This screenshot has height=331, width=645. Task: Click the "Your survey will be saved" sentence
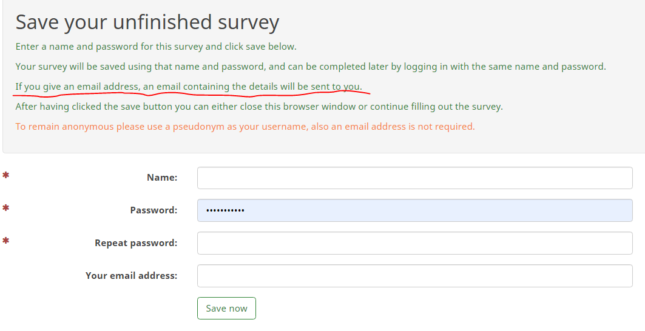click(311, 67)
